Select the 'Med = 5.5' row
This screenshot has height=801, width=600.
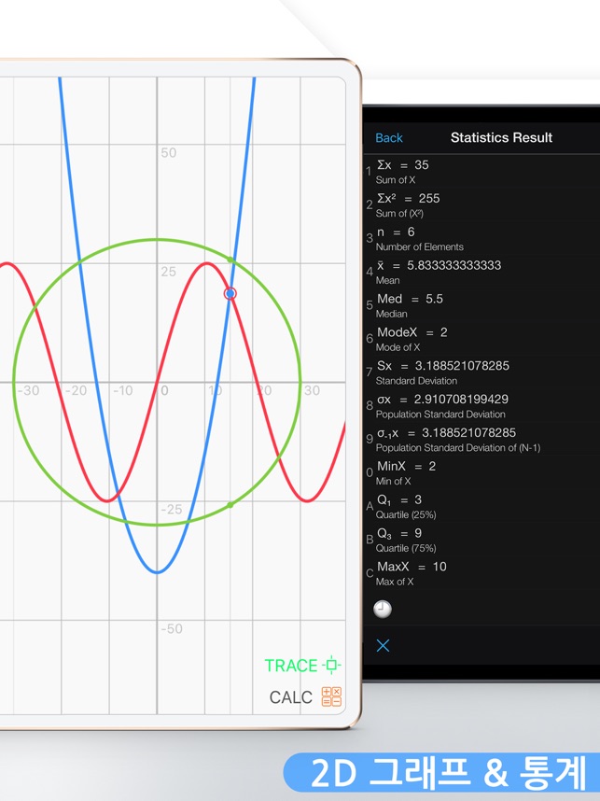pos(481,305)
